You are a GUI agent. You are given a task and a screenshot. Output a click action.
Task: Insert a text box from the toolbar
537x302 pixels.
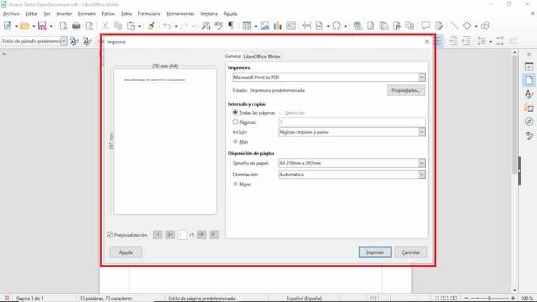coord(291,26)
